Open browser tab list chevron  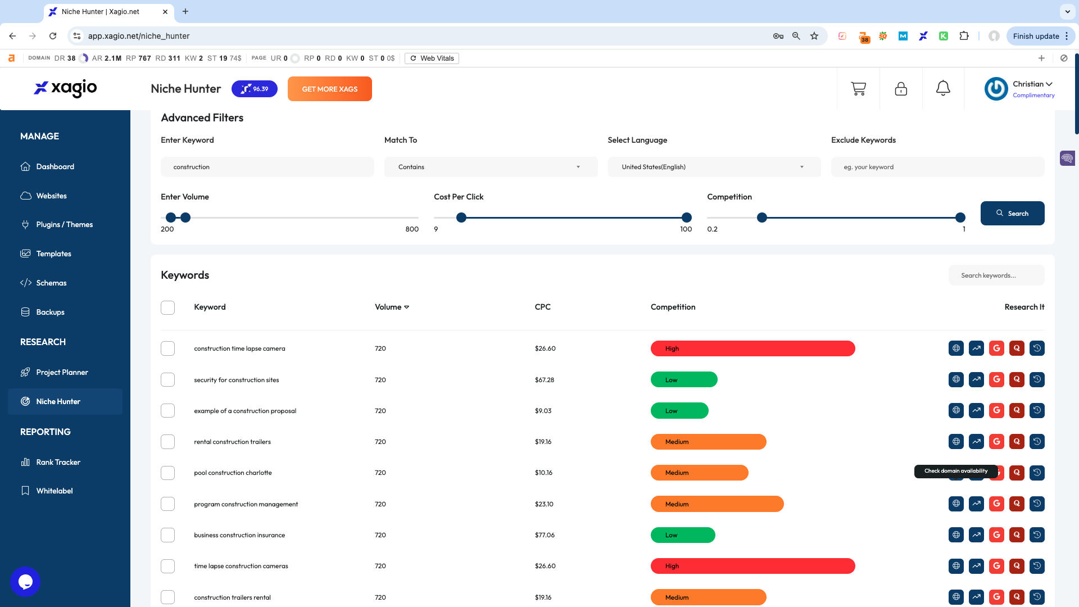point(1067,11)
